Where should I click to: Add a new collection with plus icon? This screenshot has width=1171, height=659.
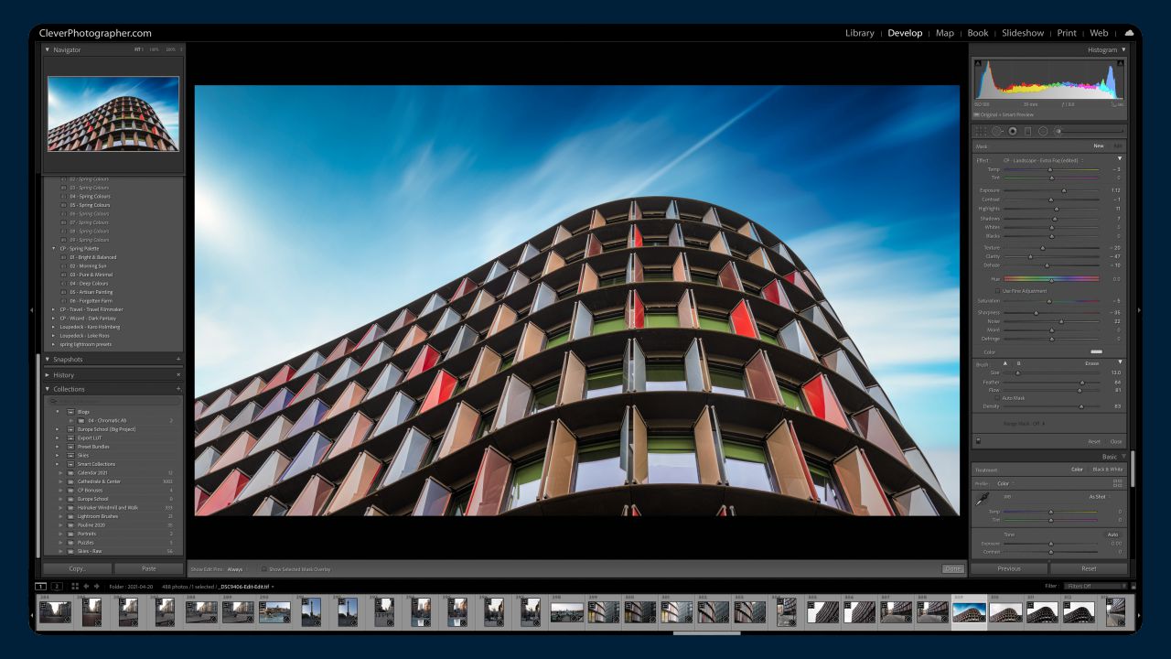click(x=178, y=389)
